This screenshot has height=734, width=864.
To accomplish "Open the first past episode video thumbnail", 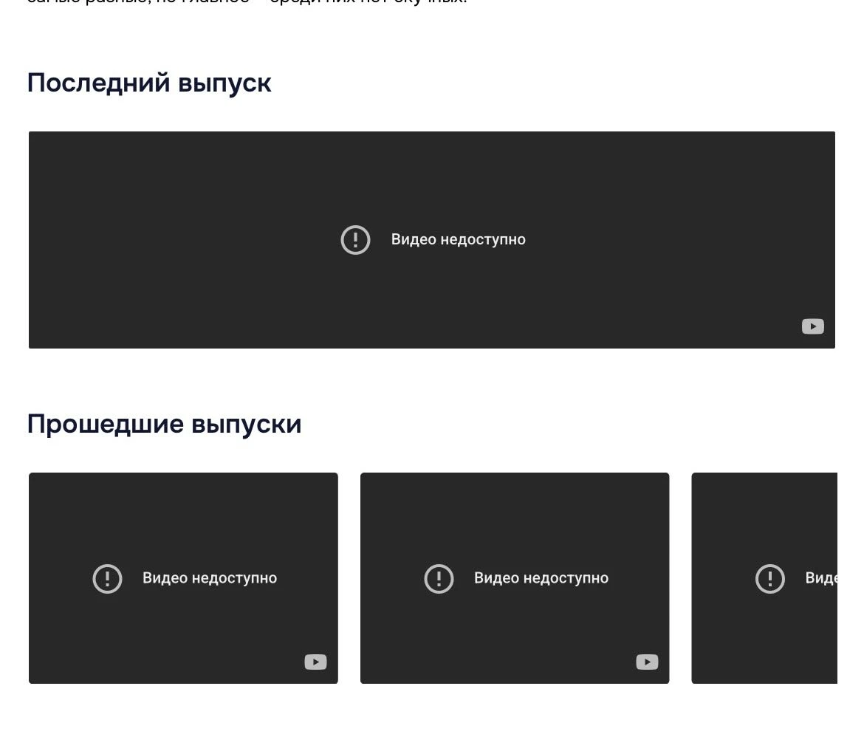I will coord(183,517).
